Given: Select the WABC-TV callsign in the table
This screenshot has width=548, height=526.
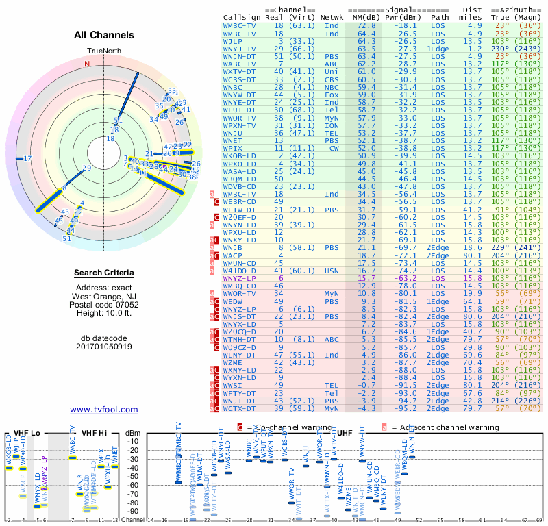Looking at the screenshot, I should click(240, 64).
